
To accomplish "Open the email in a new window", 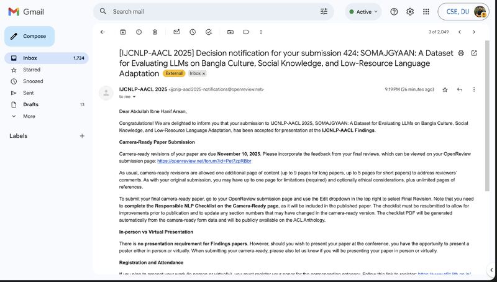I will (474, 53).
